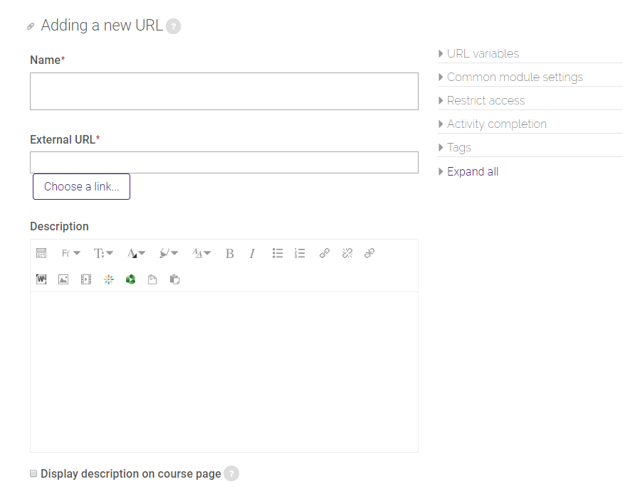Open the paragraph styles dropdown

coord(201,253)
